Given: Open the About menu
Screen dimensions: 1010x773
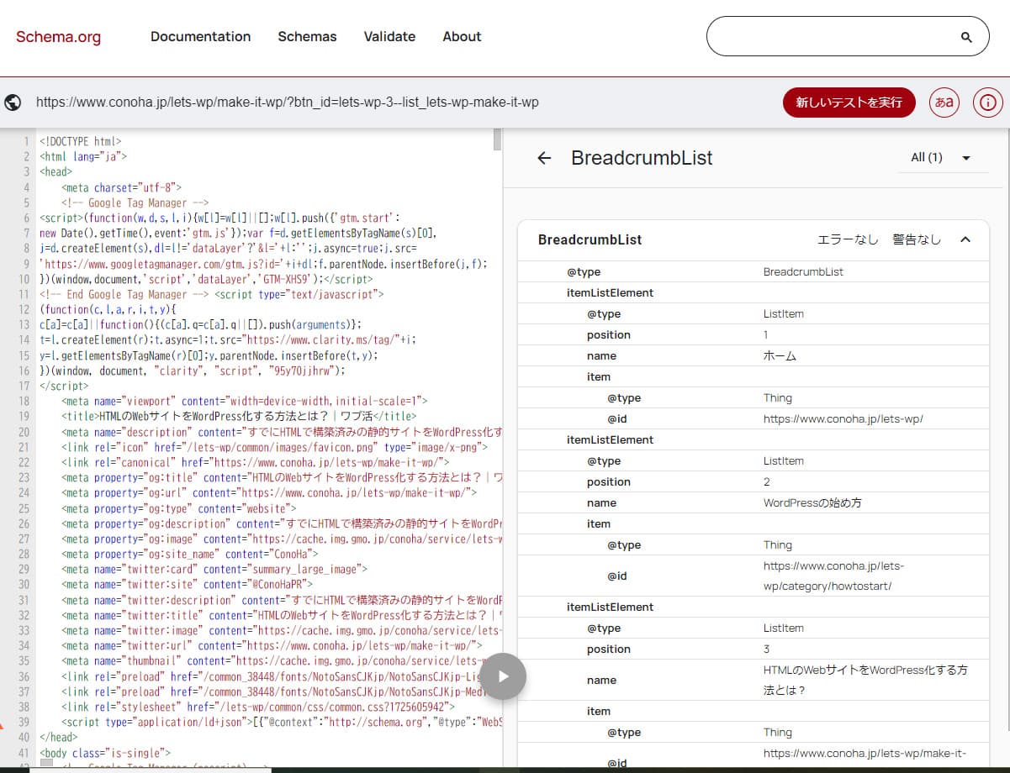Looking at the screenshot, I should click(463, 37).
